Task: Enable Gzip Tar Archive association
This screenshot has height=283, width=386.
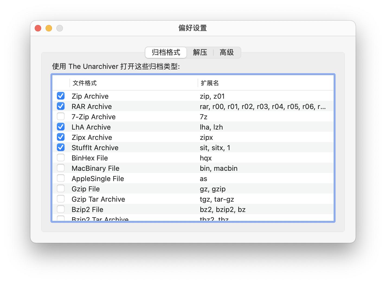Action: coord(61,199)
